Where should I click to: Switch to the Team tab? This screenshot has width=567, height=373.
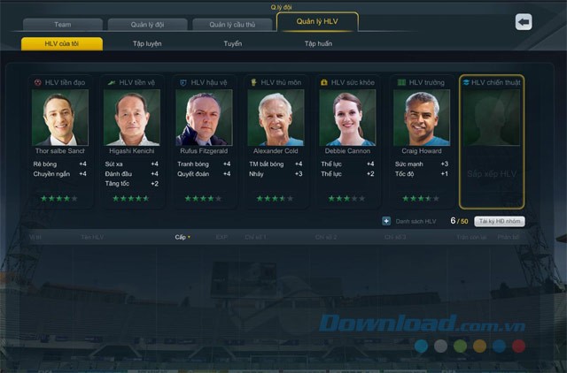click(63, 25)
